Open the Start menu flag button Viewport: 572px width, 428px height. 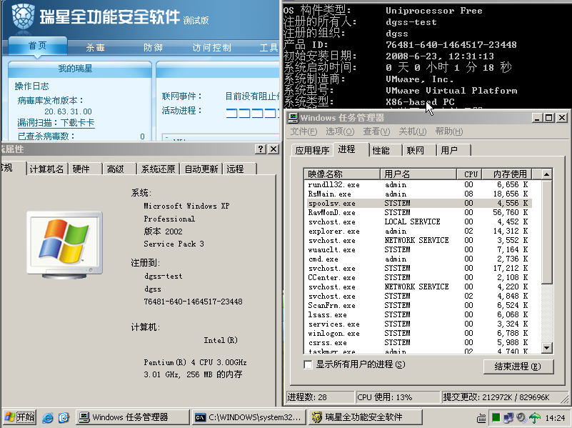(x=20, y=417)
